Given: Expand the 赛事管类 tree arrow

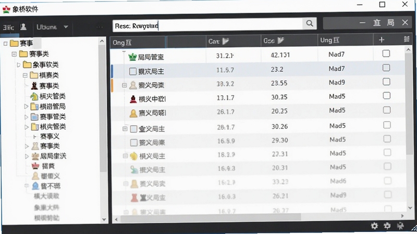Looking at the screenshot, I should click(26, 116).
